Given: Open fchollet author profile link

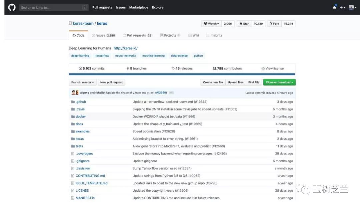Looking at the screenshot, I should [100, 93].
